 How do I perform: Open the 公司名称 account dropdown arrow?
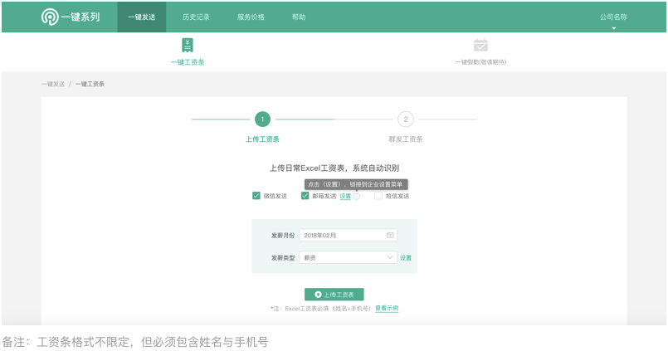pos(614,28)
